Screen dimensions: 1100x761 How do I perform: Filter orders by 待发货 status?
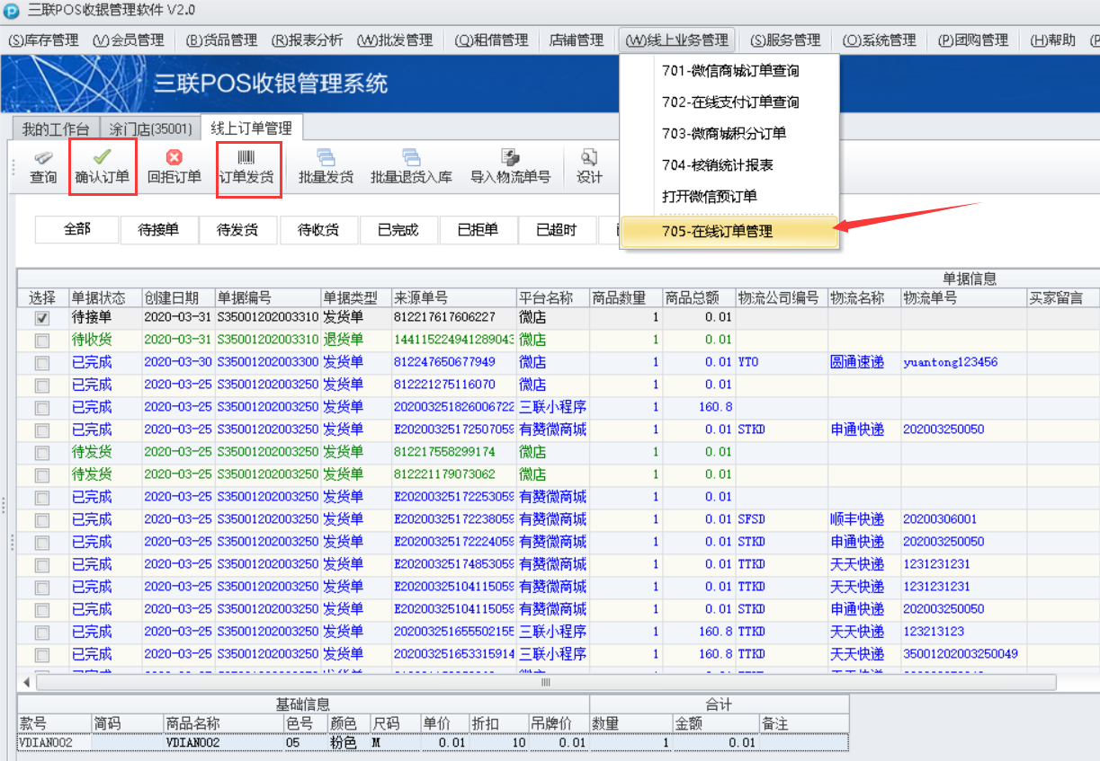tap(237, 230)
